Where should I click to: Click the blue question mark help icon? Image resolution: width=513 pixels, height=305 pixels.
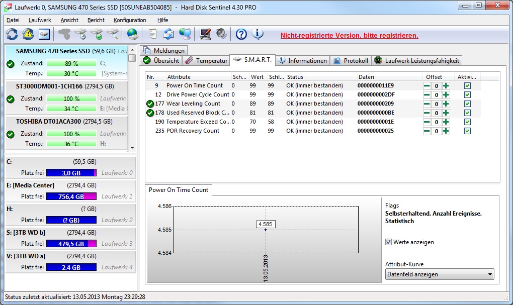(x=241, y=34)
